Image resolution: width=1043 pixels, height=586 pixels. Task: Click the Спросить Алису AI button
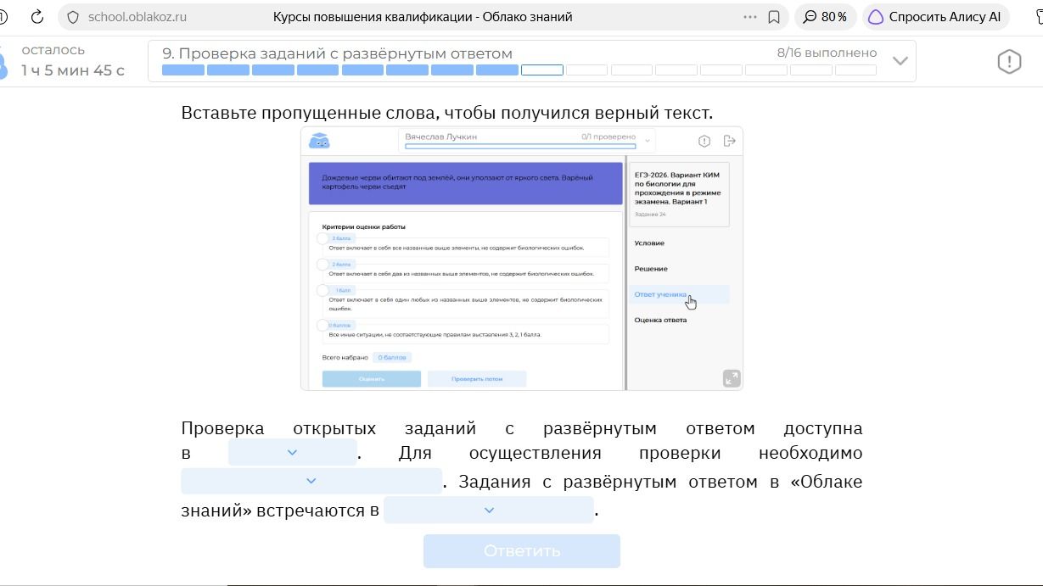935,17
